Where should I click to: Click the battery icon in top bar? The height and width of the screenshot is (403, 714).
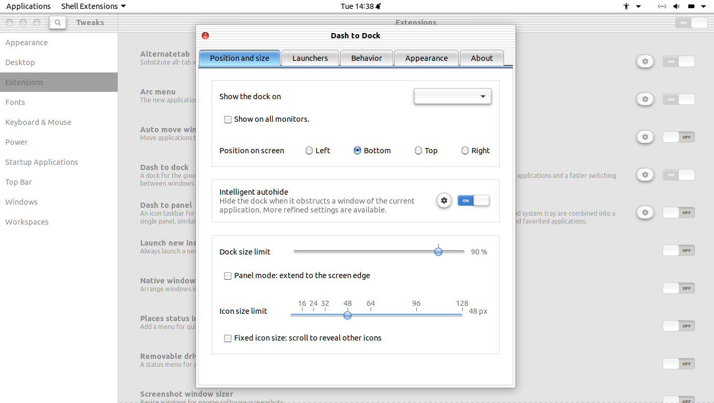coord(691,6)
